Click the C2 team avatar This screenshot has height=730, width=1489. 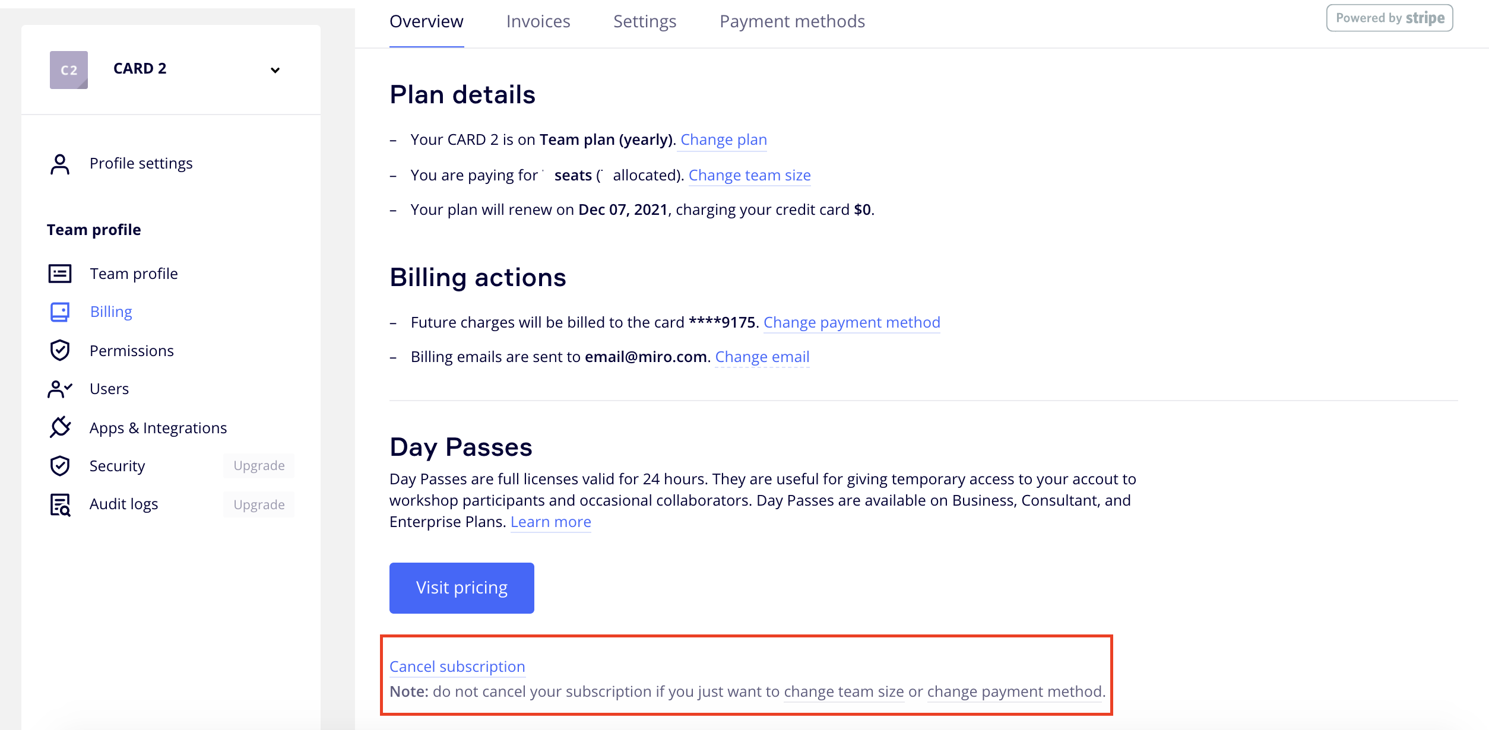click(x=69, y=70)
